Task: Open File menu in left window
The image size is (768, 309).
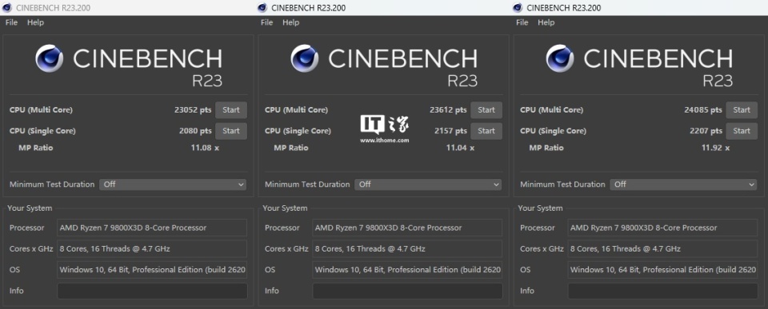Action: (x=11, y=22)
